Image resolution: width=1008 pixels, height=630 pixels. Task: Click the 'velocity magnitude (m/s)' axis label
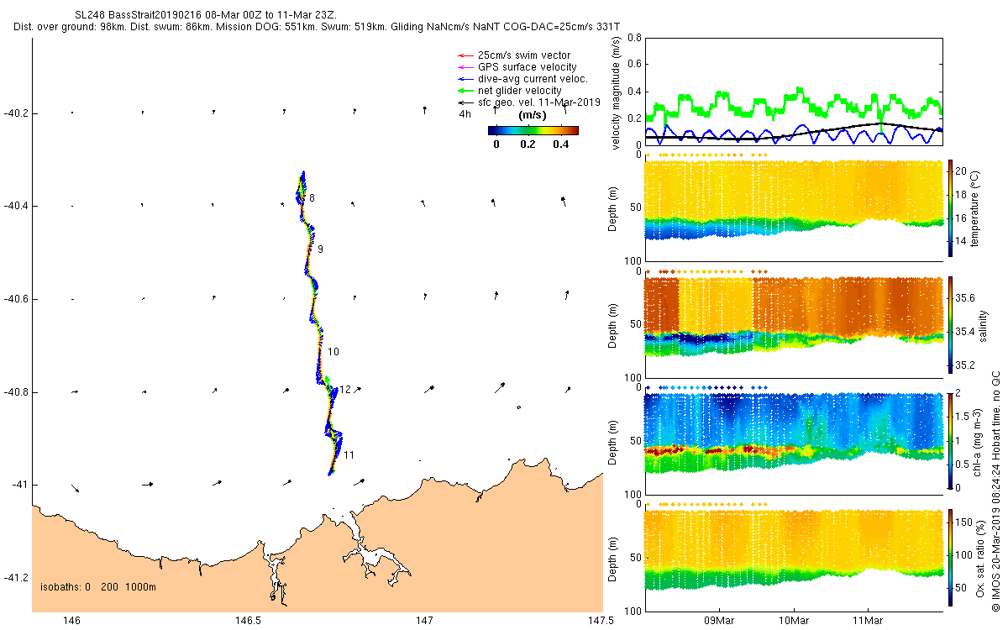click(617, 92)
